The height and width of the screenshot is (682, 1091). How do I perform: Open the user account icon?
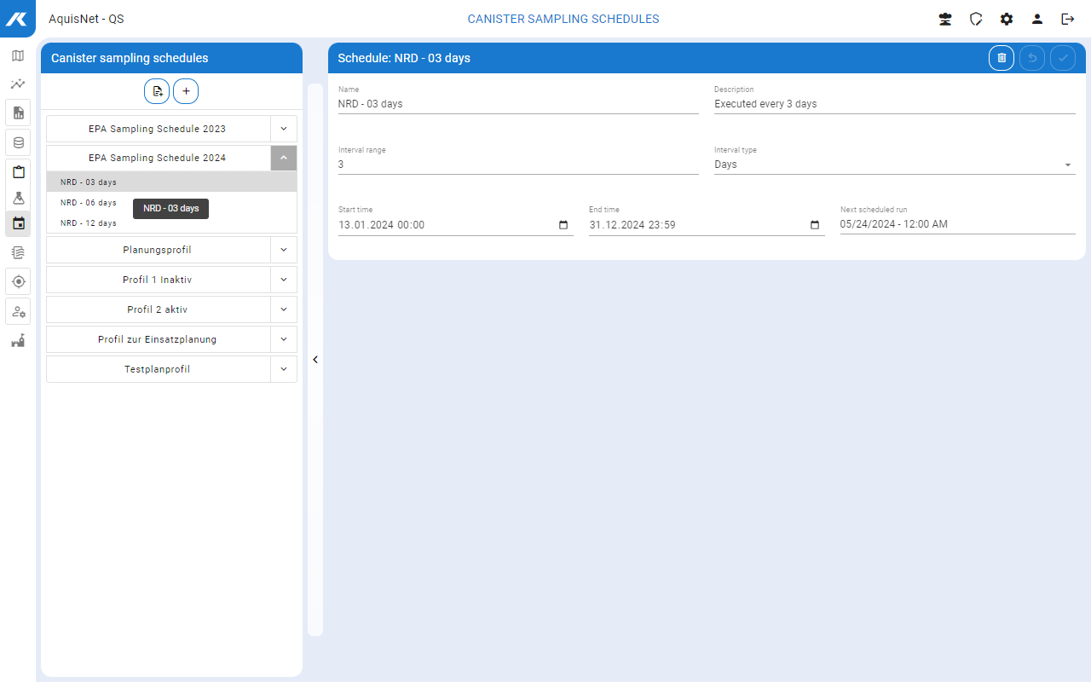point(1037,19)
